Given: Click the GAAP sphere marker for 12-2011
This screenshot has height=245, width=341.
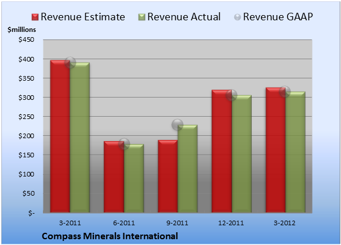Looking at the screenshot, I should click(x=231, y=95).
